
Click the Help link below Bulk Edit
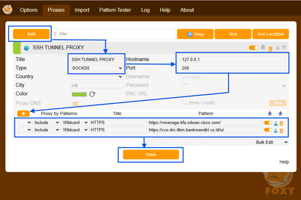[284, 162]
